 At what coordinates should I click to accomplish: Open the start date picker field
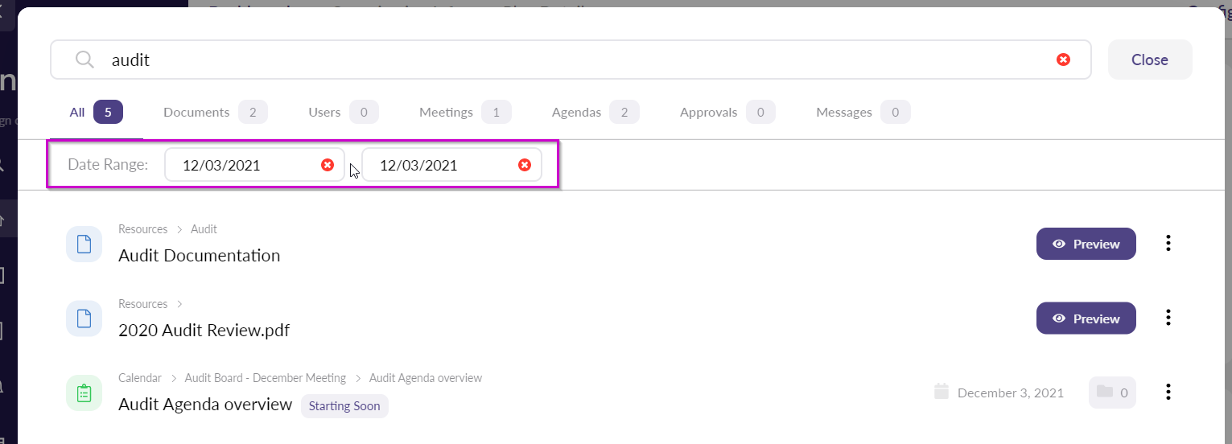click(241, 165)
